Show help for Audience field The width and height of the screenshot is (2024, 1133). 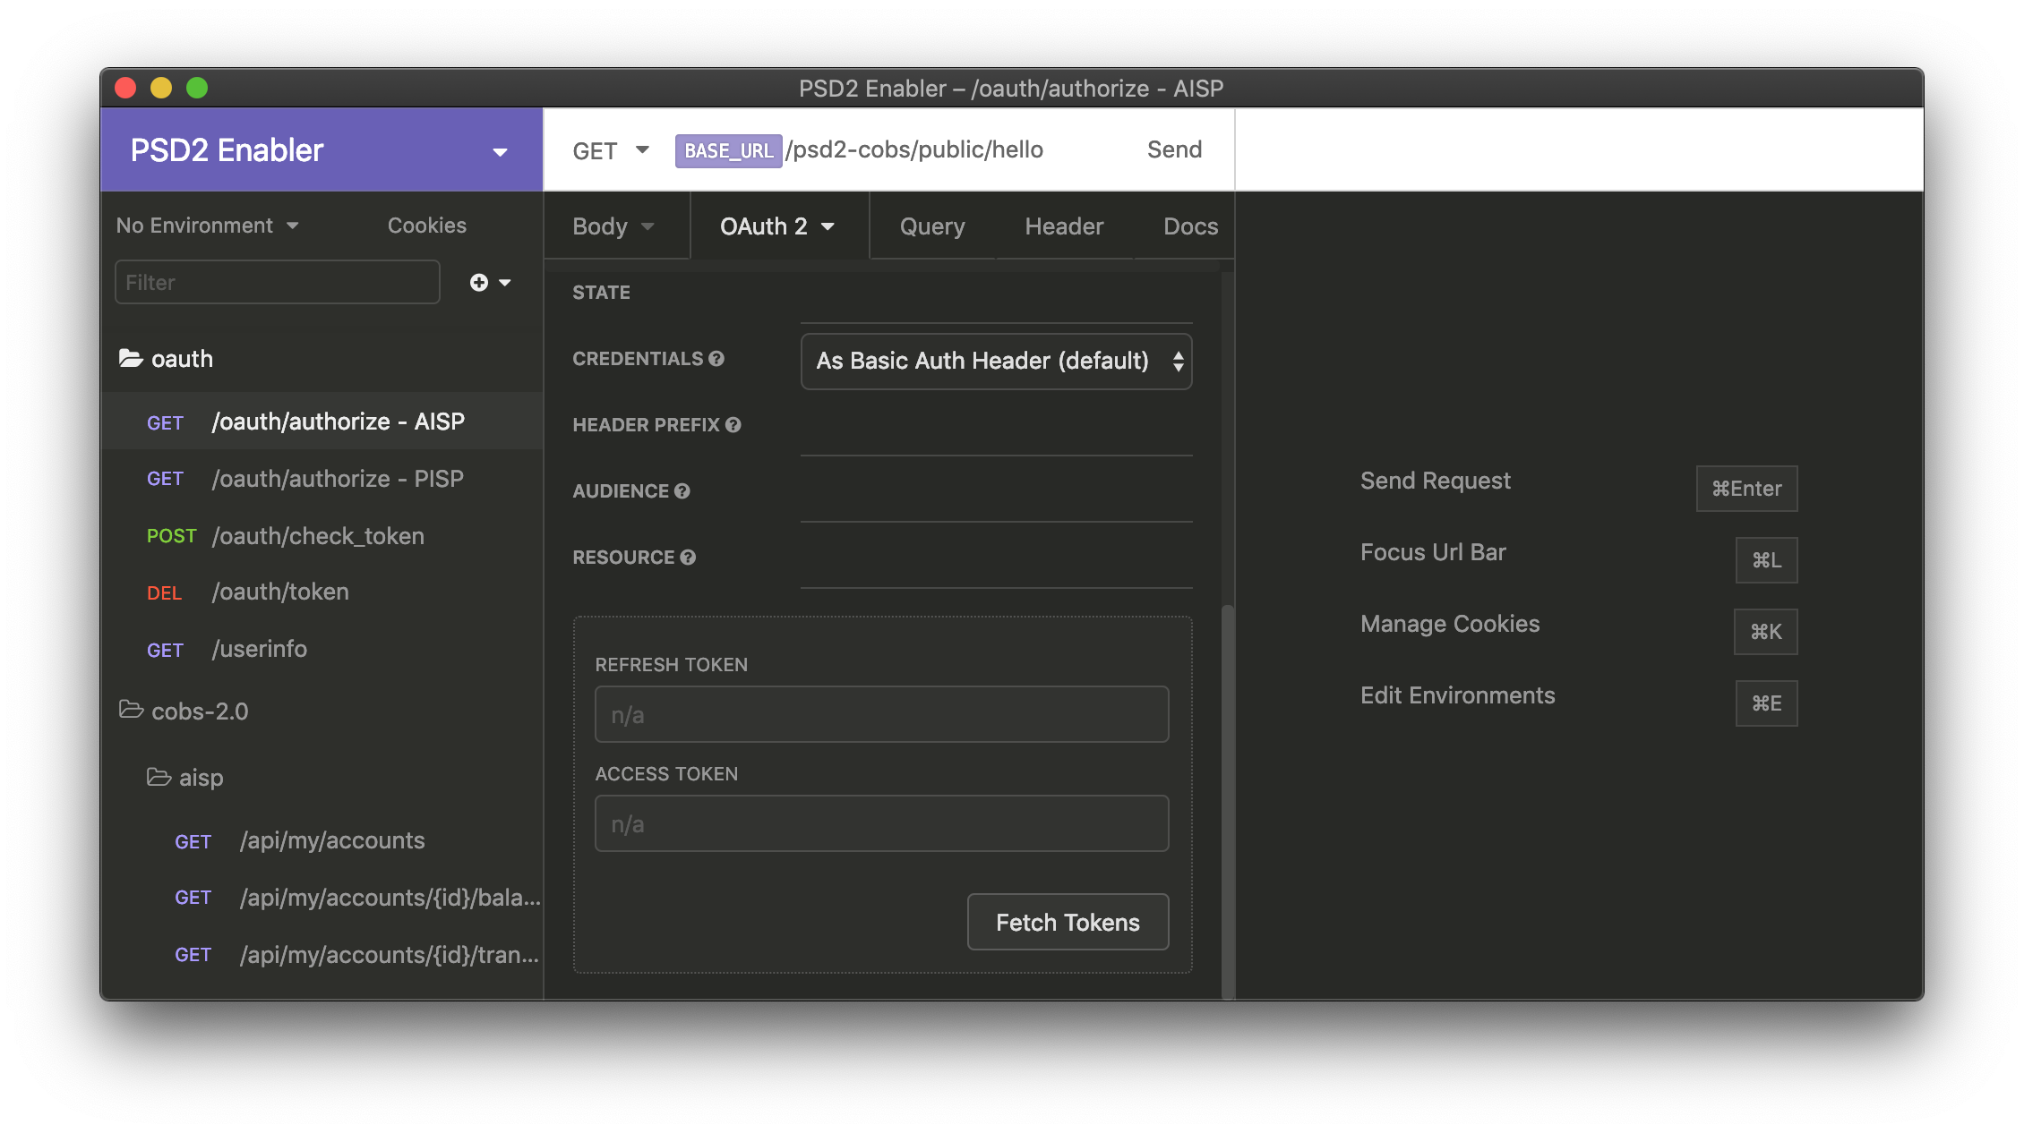click(x=682, y=491)
